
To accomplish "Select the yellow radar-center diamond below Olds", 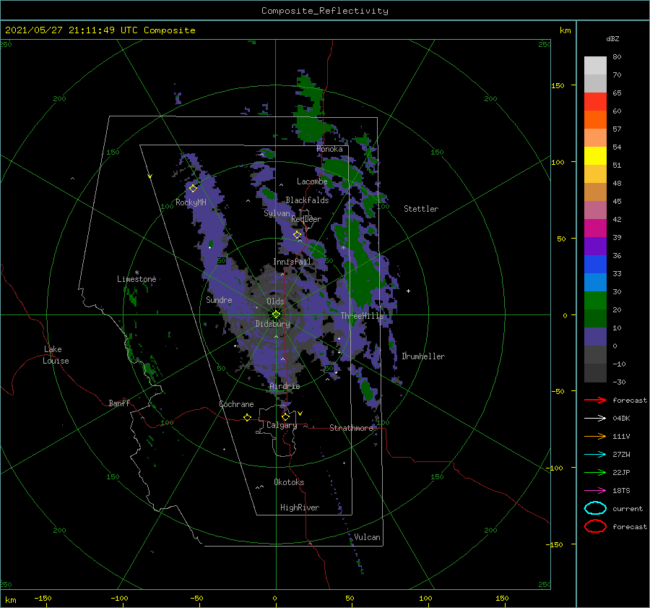I will coord(276,314).
